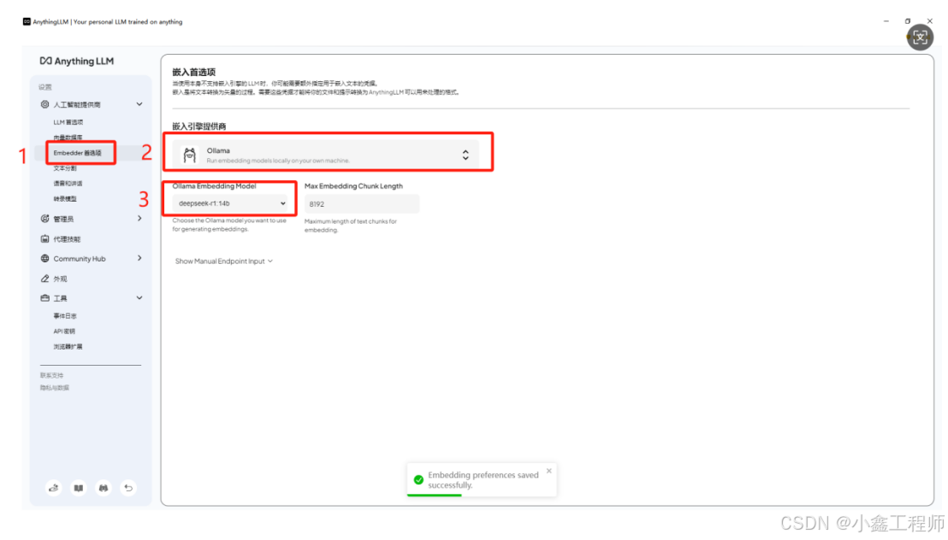Dismiss the saved successfully toast

pyautogui.click(x=549, y=471)
